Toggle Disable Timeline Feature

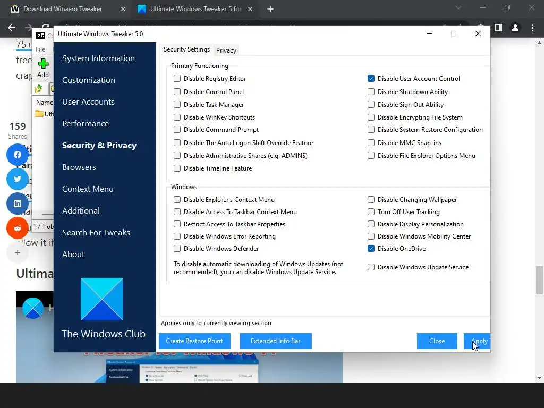[x=177, y=168]
